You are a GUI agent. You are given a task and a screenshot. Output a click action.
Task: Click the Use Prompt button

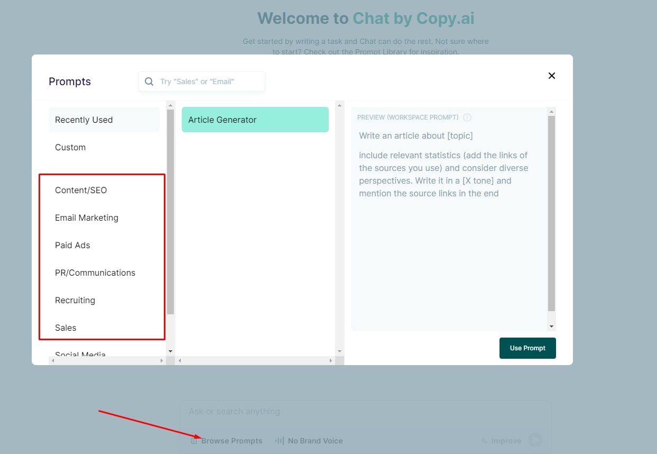point(528,348)
